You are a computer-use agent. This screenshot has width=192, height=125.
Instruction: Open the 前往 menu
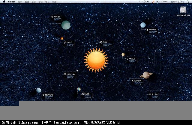point(40,2)
